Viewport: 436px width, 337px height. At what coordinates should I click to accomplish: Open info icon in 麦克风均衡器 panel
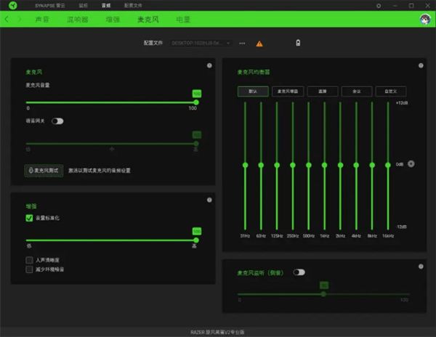point(419,66)
